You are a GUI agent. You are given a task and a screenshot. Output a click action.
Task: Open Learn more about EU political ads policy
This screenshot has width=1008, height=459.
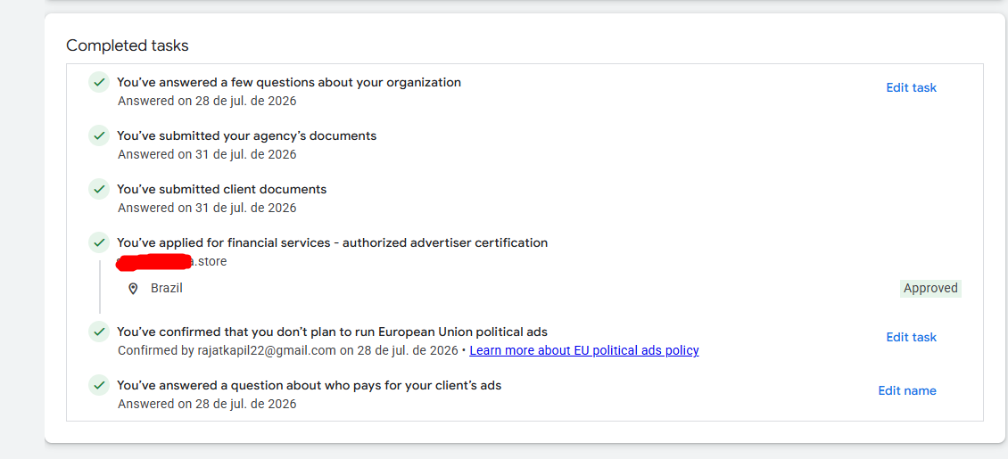click(583, 350)
